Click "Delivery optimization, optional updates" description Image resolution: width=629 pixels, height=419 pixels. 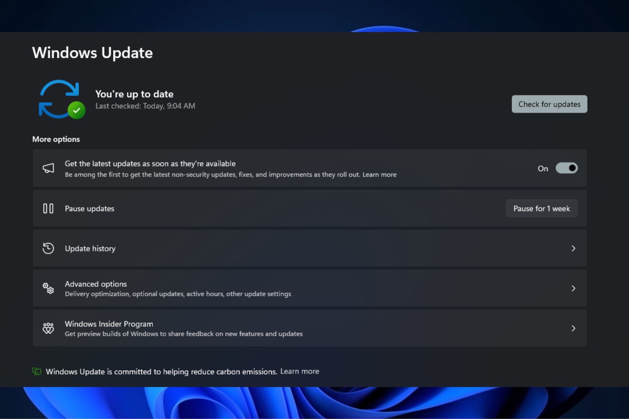click(x=178, y=294)
